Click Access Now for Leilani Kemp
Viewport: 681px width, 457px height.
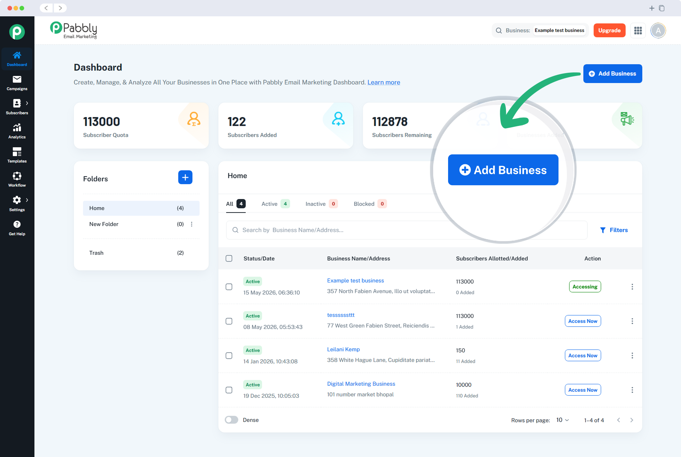click(x=583, y=356)
